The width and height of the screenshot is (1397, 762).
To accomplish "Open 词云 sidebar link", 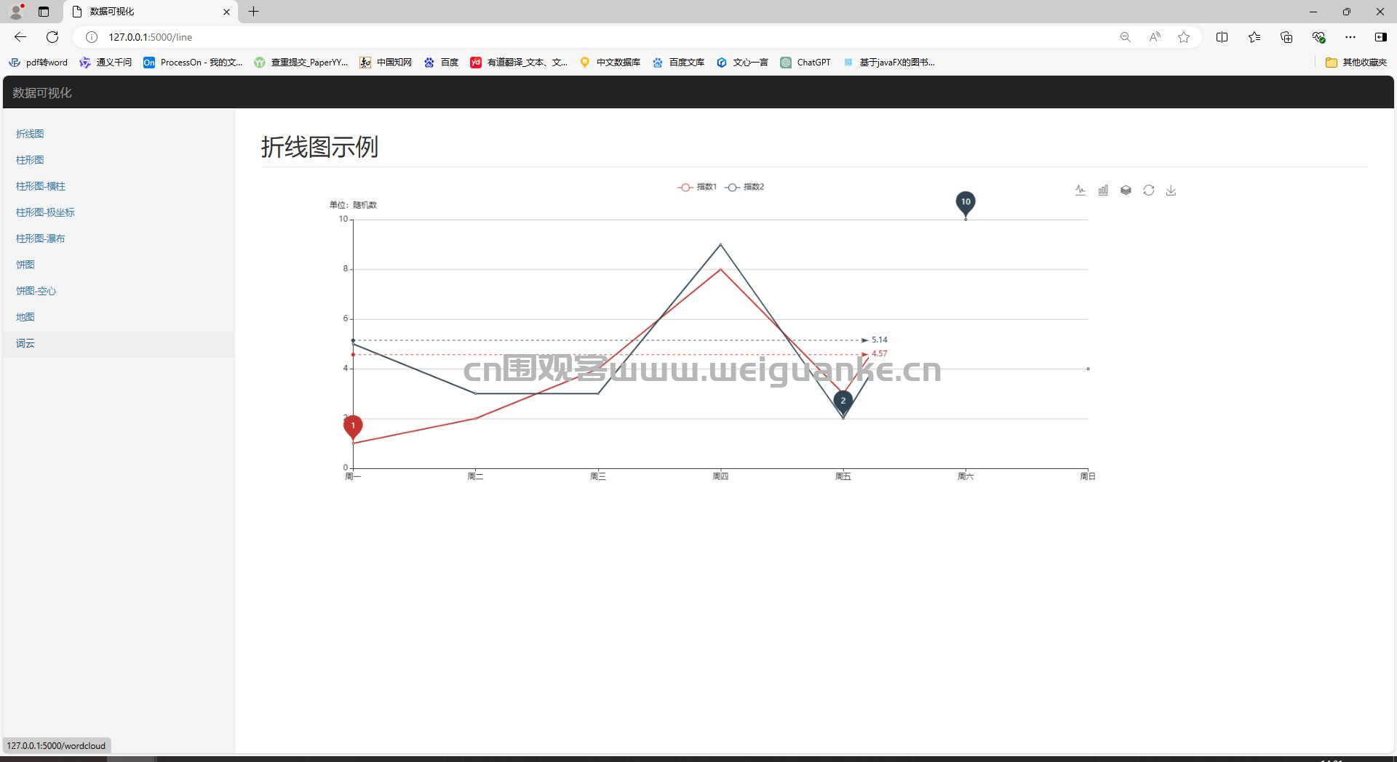I will [25, 343].
